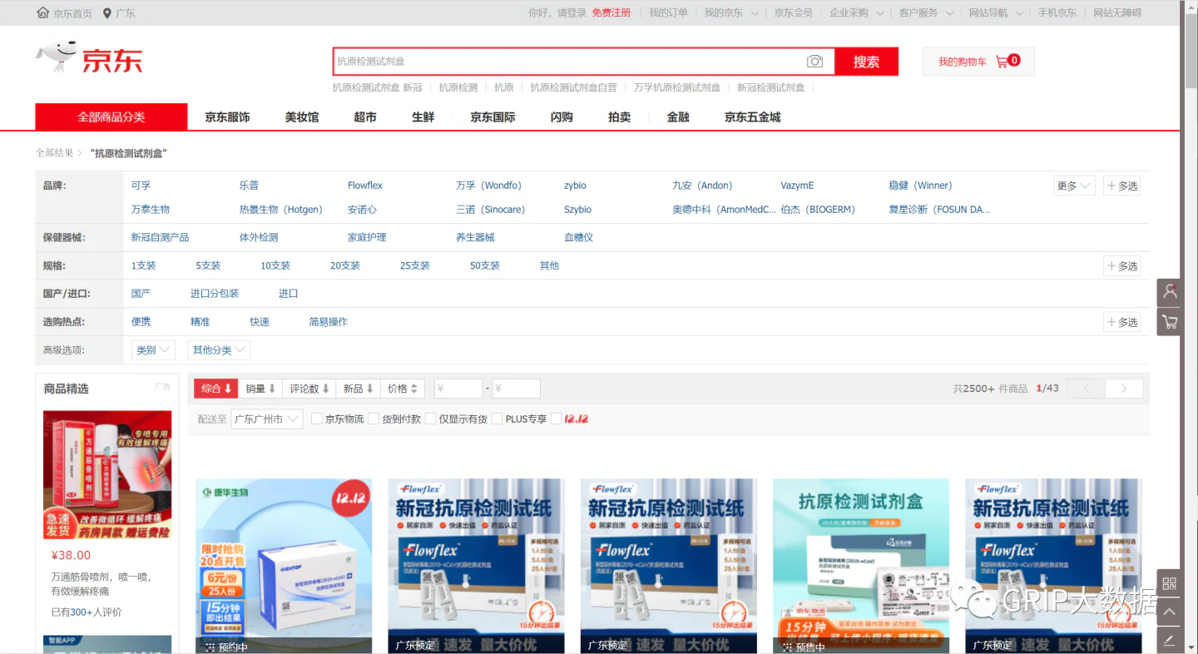The width and height of the screenshot is (1198, 654).
Task: Filter by brand Flowflex
Action: coord(365,186)
